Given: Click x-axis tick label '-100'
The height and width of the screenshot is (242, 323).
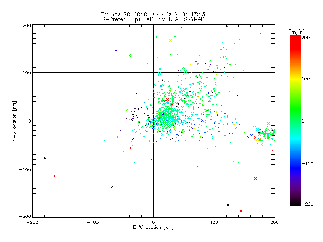Looking at the screenshot, I should (x=93, y=222).
